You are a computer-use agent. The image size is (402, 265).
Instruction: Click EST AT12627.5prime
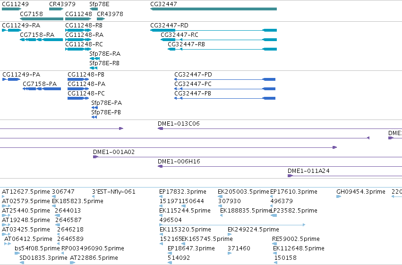[3, 197]
